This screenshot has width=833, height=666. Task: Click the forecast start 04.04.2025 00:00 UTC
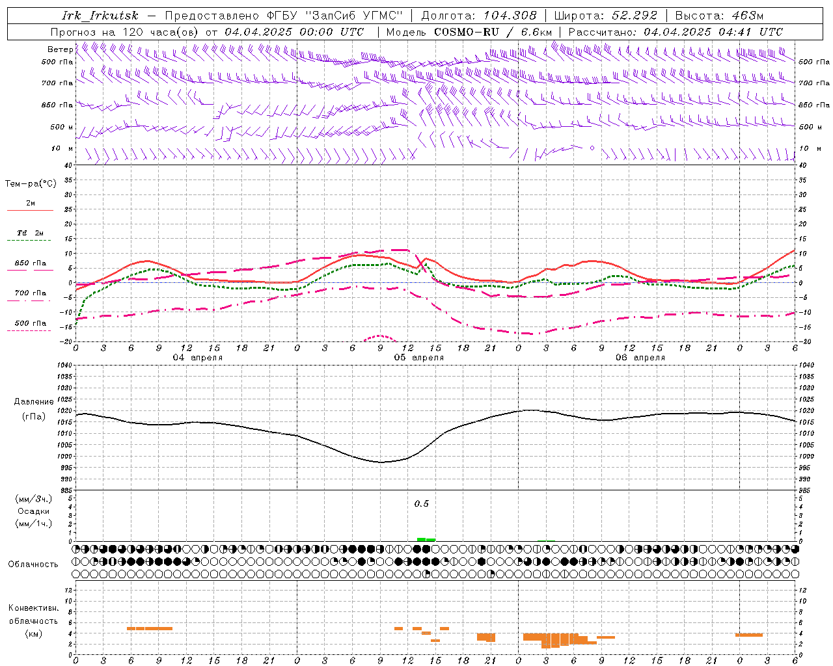coord(294,32)
